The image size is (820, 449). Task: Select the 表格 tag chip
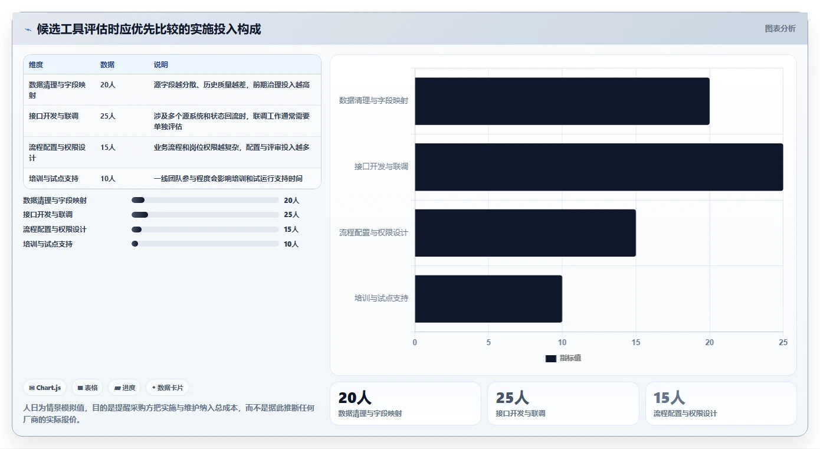coord(87,388)
